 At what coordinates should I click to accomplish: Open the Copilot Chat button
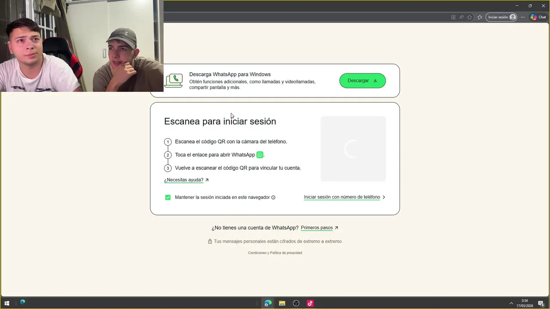tap(538, 17)
